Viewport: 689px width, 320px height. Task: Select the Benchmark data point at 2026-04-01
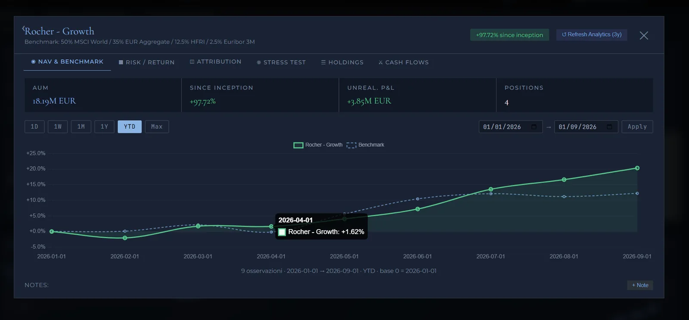[271, 232]
